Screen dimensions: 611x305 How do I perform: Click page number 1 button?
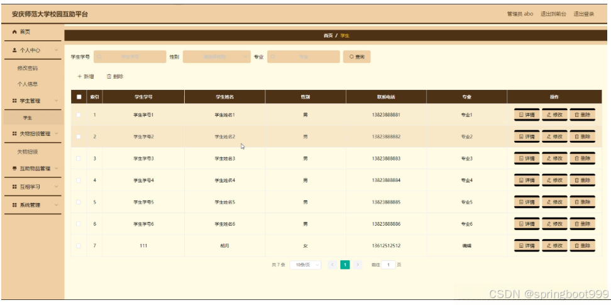345,265
